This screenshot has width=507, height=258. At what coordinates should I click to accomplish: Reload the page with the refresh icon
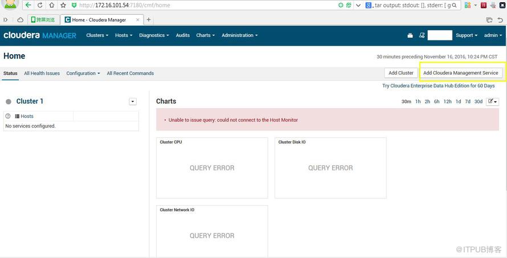(x=40, y=5)
